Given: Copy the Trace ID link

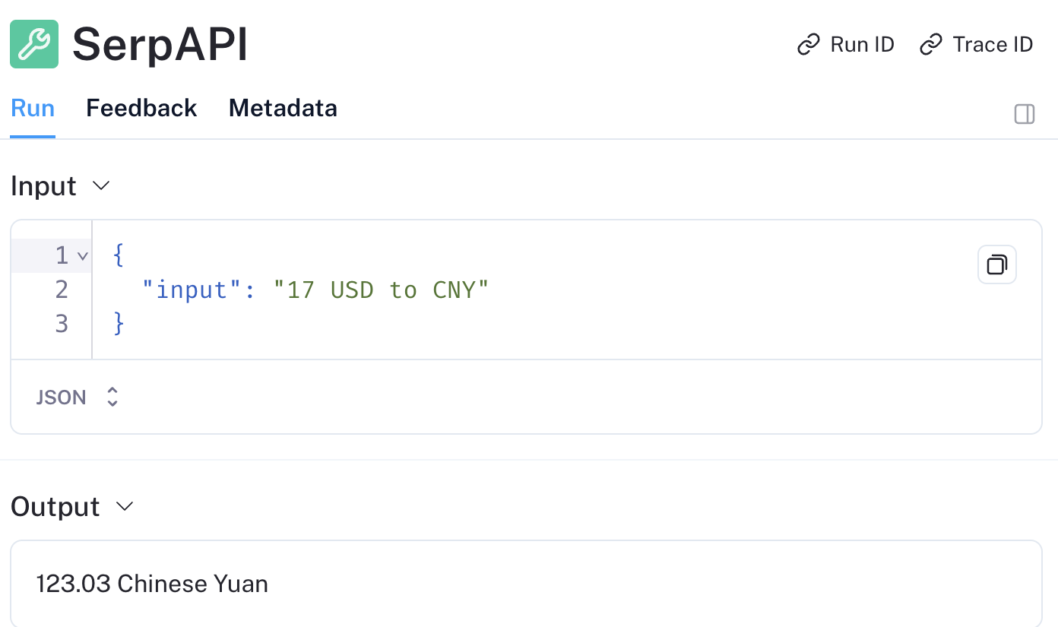Looking at the screenshot, I should point(976,45).
